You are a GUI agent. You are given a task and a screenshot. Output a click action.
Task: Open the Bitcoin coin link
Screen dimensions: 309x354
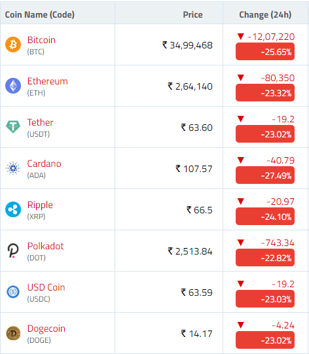point(41,40)
